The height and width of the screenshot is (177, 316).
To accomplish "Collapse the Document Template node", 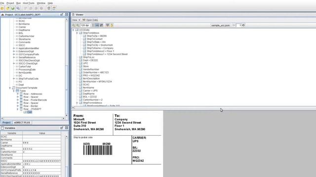I will (x=10, y=88).
